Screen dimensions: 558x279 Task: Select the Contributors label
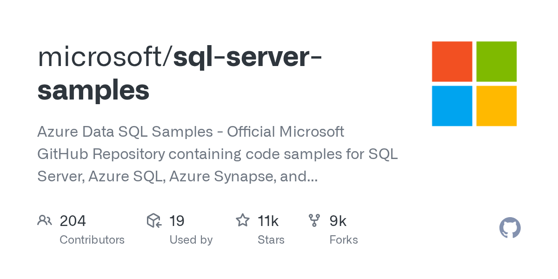(92, 240)
